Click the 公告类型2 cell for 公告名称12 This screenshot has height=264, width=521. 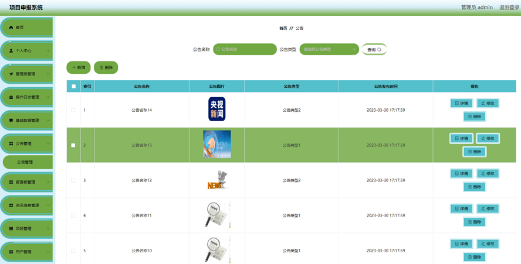(x=292, y=180)
